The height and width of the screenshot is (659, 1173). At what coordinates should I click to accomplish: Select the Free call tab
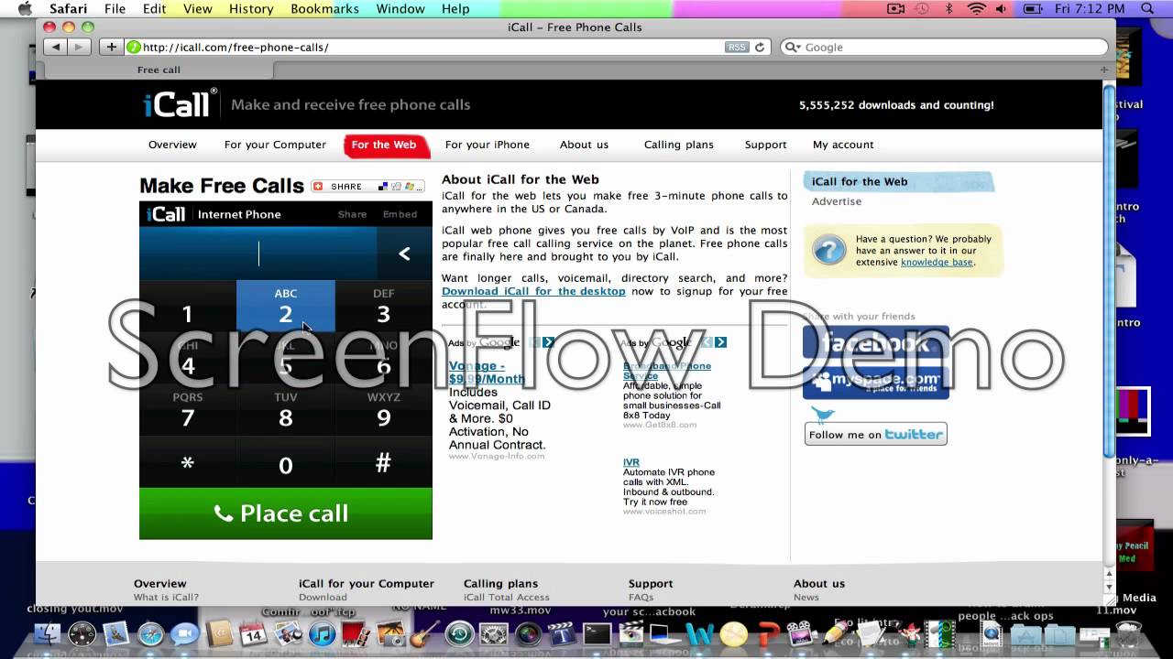point(159,70)
